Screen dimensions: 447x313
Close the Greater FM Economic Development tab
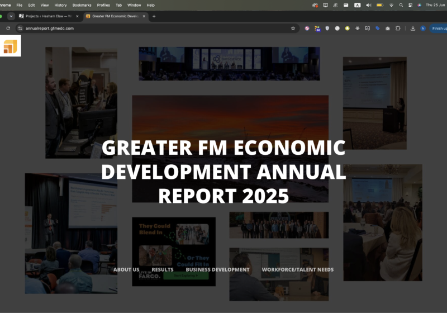(x=144, y=16)
